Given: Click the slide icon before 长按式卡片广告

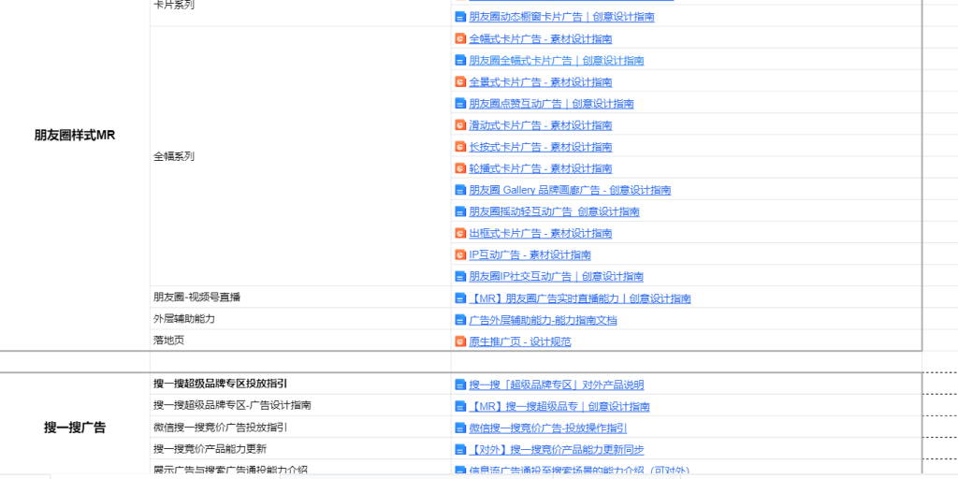Looking at the screenshot, I should click(460, 146).
